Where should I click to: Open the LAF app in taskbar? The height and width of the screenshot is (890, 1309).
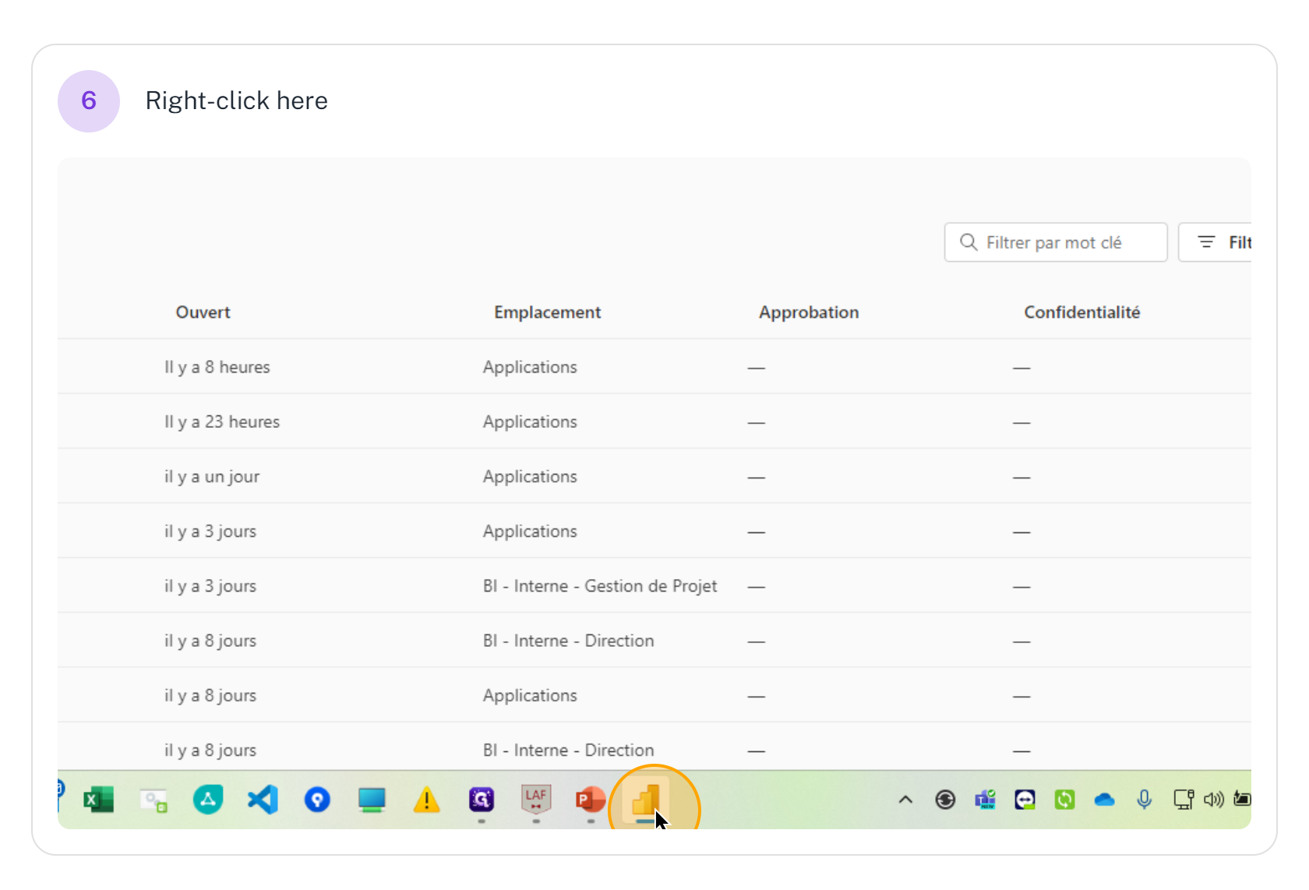point(536,799)
